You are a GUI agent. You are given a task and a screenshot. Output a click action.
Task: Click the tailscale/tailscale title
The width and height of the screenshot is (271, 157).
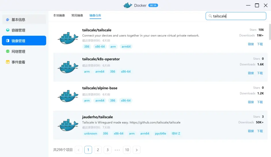(x=97, y=30)
